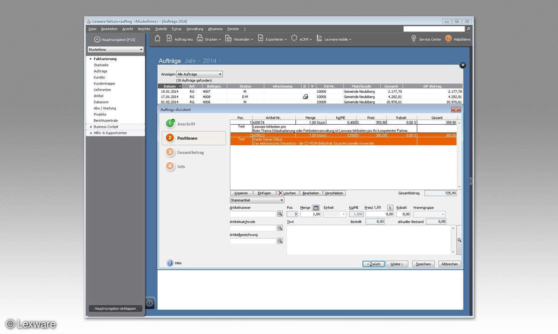Select Abo / Wartung in navigation
This screenshot has width=558, height=334.
tap(105, 108)
